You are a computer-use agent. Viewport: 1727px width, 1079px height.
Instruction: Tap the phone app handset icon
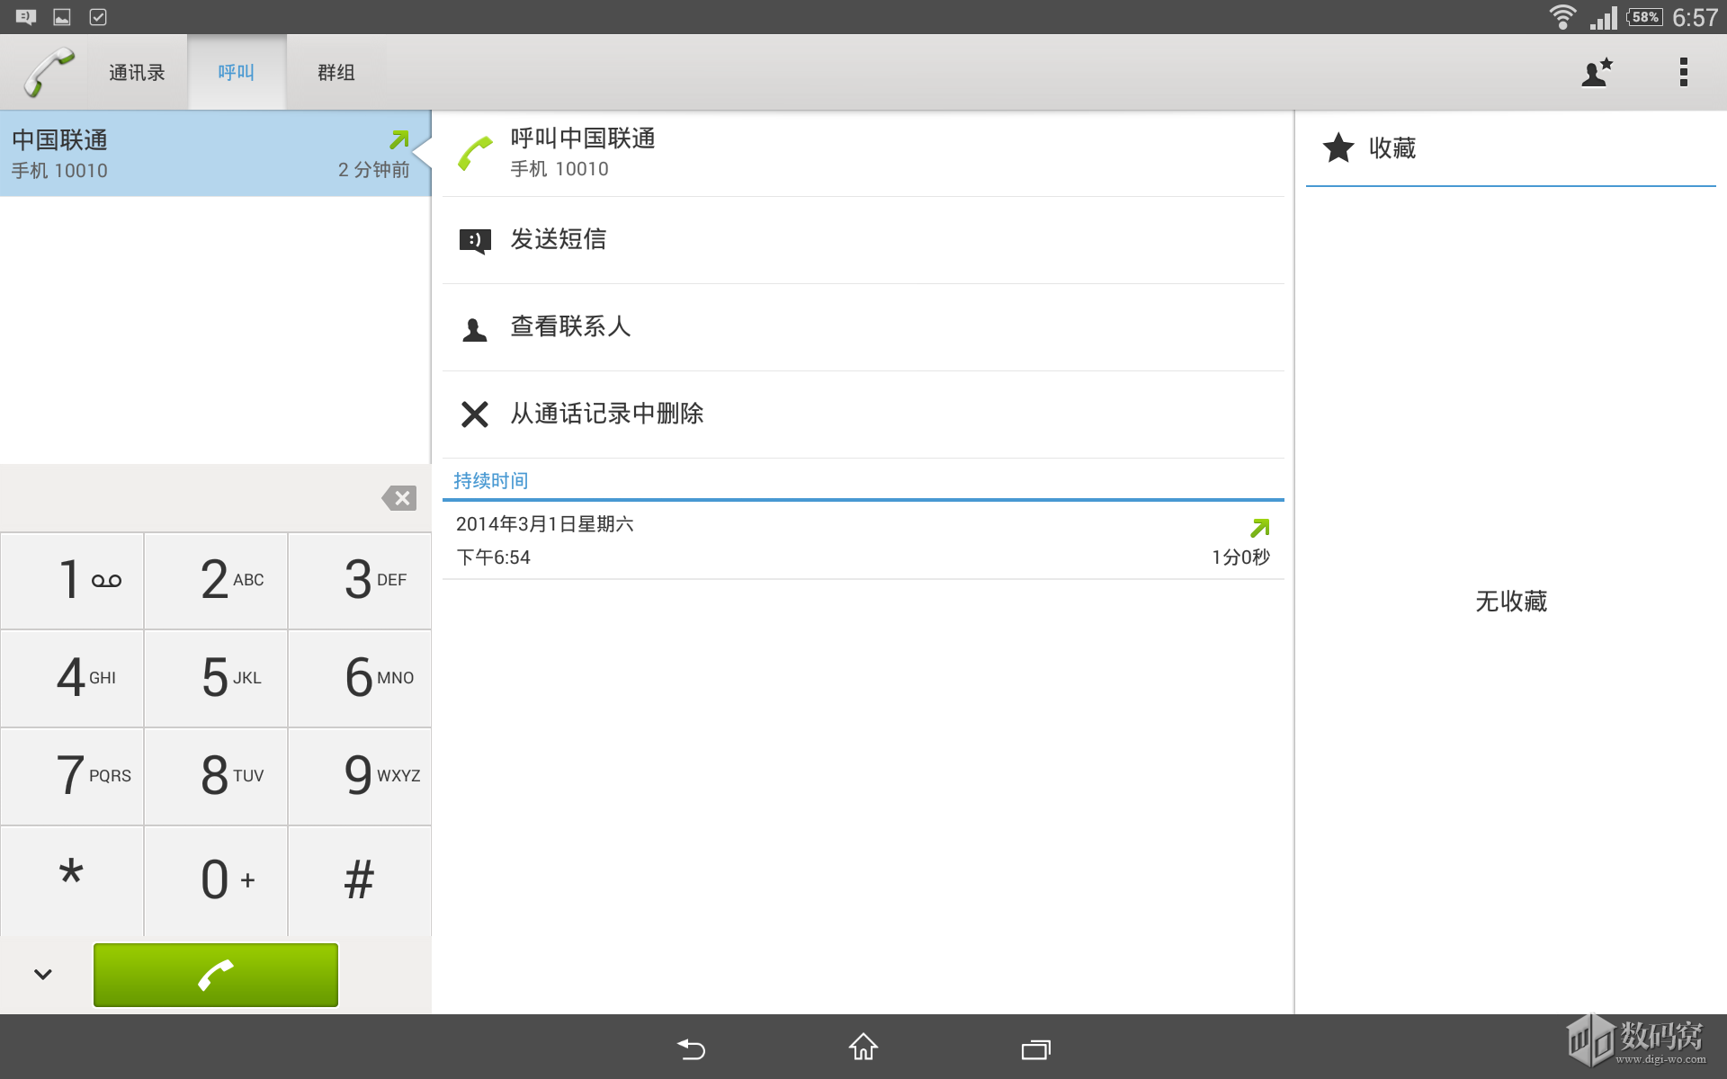[x=49, y=72]
